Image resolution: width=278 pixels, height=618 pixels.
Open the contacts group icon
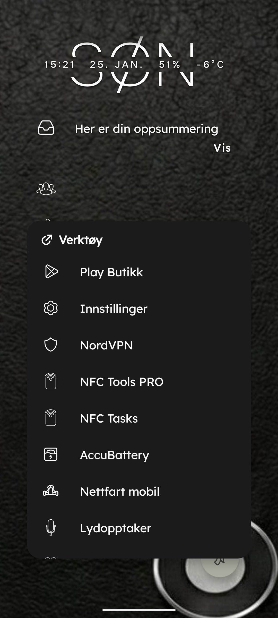(x=46, y=189)
